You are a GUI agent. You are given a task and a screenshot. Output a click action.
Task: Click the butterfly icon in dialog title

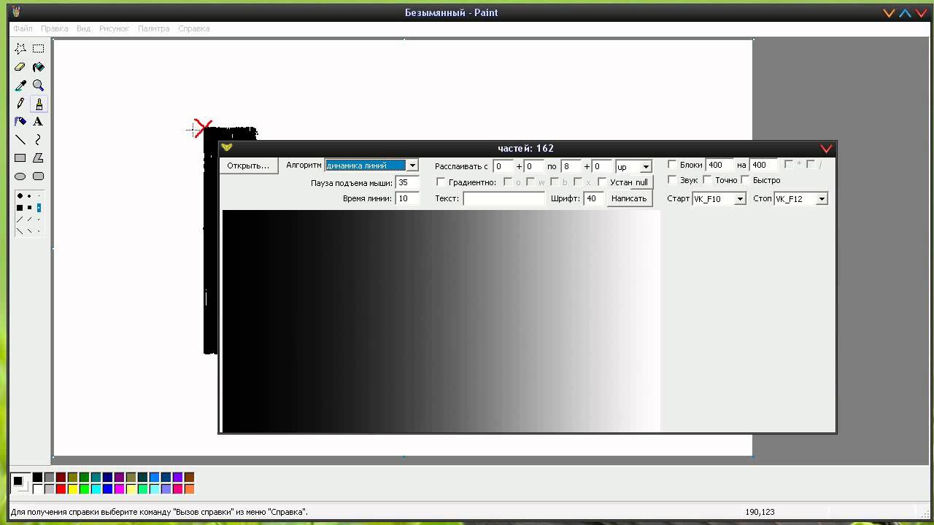point(227,148)
